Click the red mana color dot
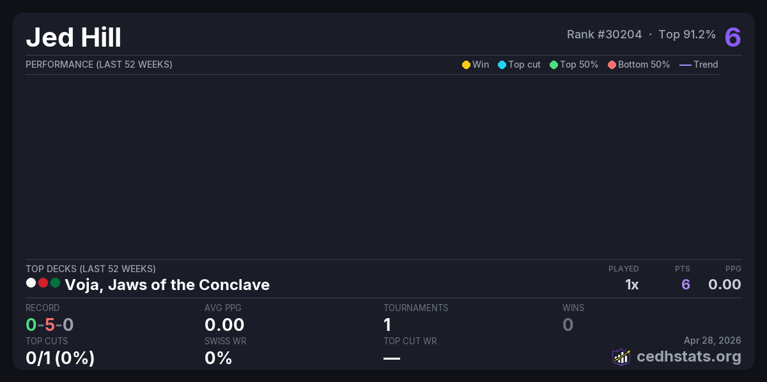The image size is (767, 382). pyautogui.click(x=43, y=283)
